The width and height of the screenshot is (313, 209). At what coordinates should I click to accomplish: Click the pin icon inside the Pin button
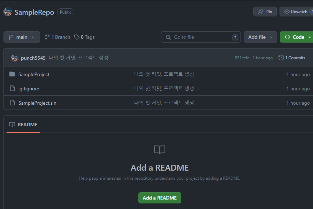(x=260, y=12)
